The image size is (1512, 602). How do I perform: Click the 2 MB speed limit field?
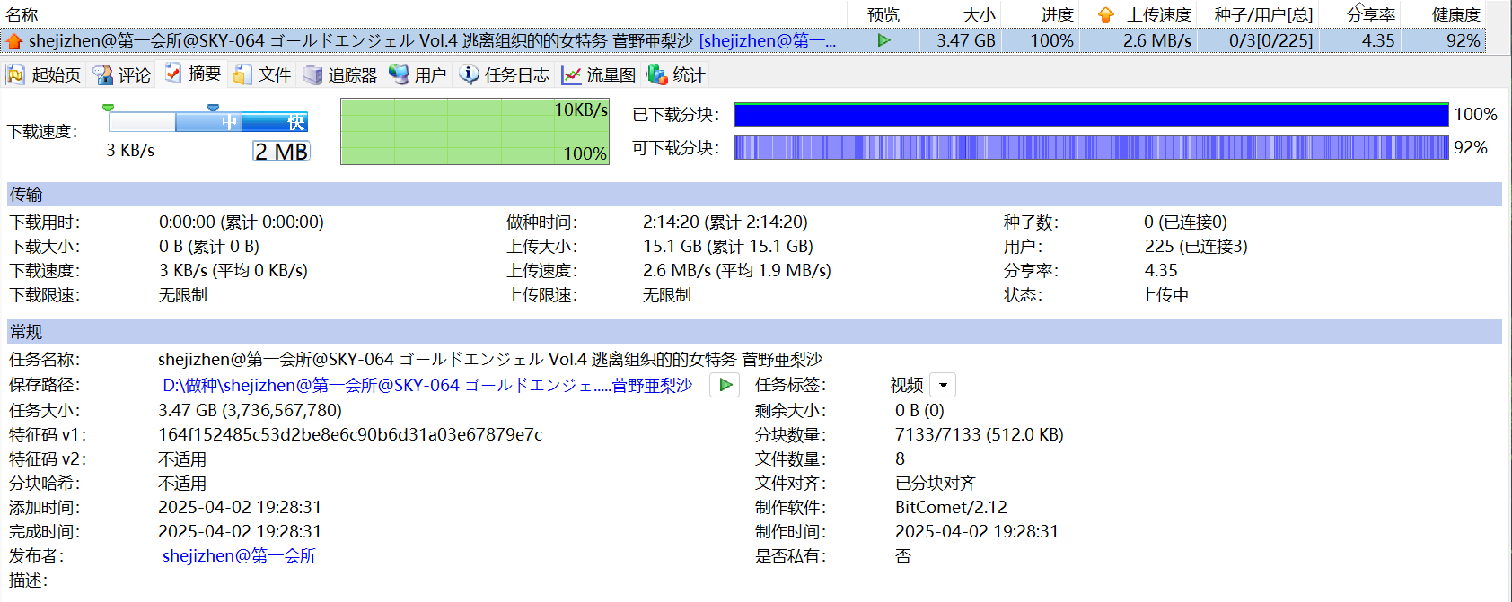[281, 151]
